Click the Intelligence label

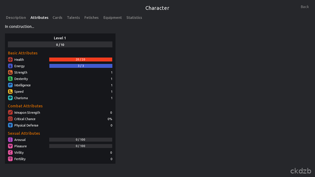point(22,85)
